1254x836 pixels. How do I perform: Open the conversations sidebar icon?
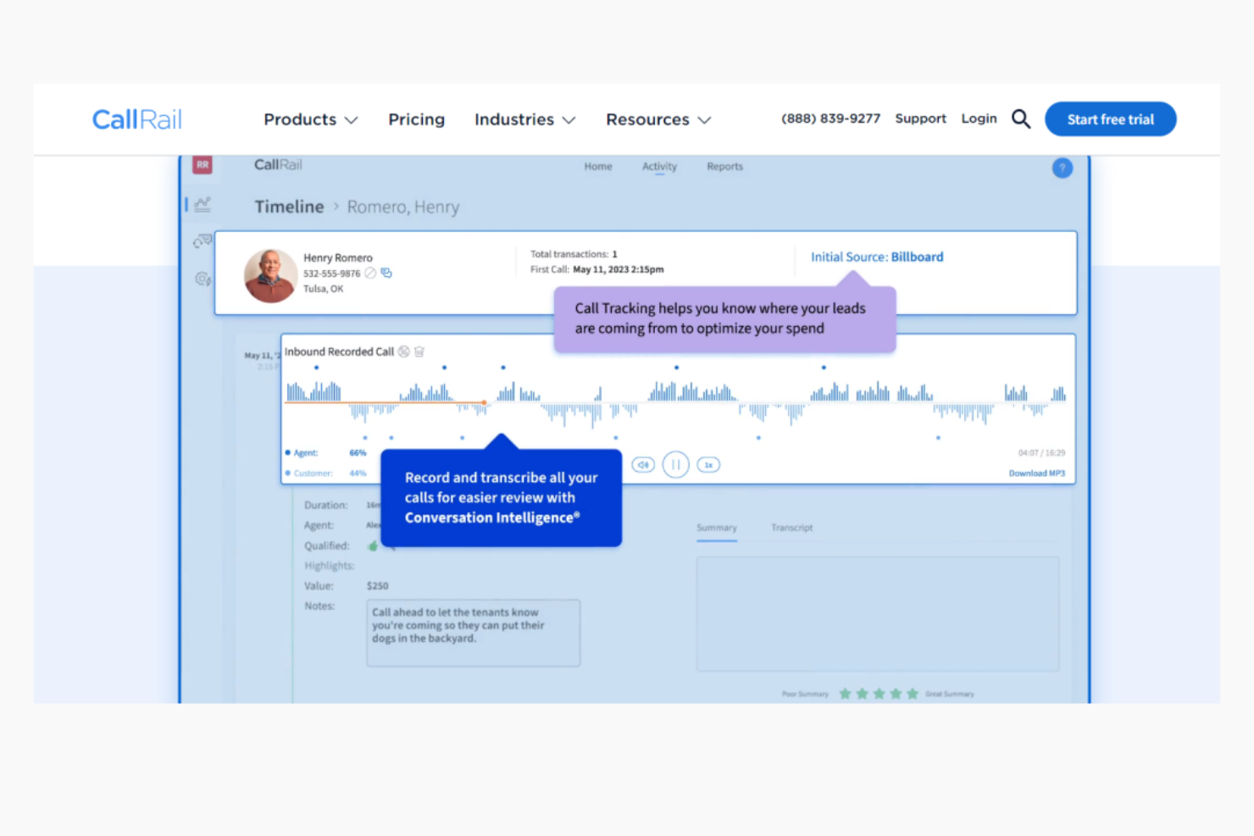tap(203, 241)
